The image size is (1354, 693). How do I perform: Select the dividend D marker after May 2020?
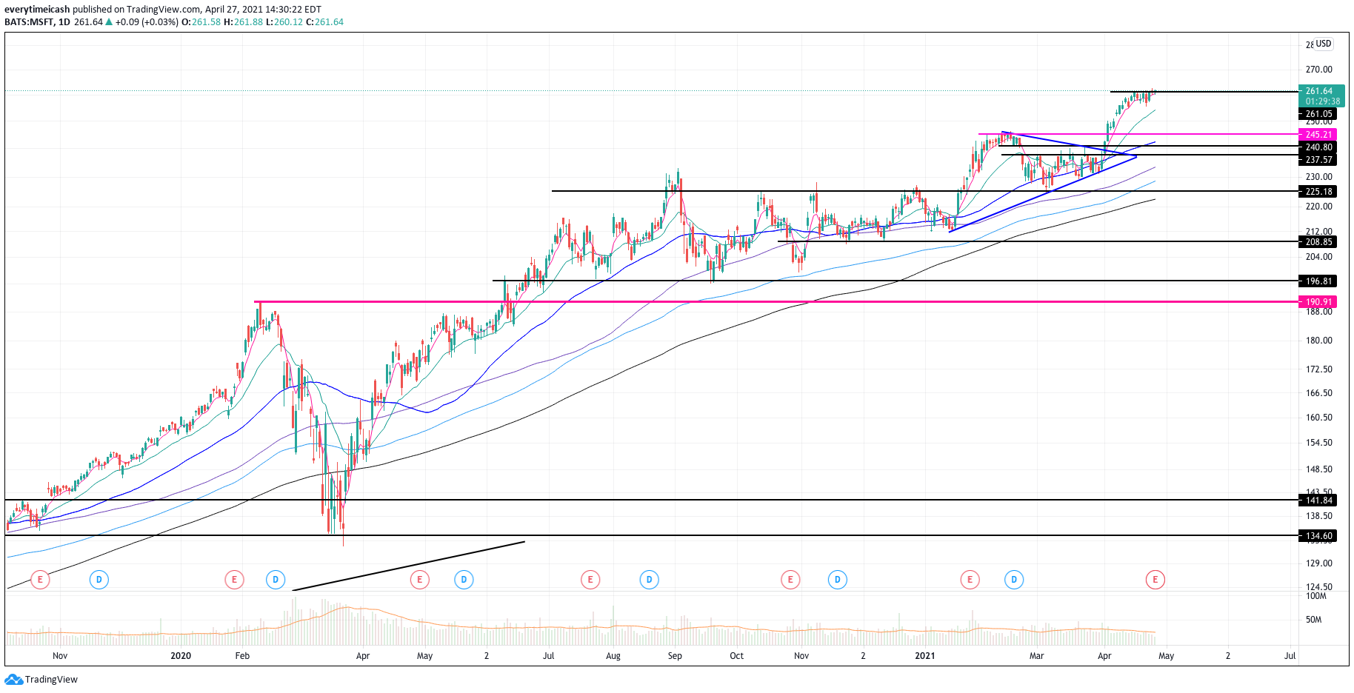coord(464,580)
